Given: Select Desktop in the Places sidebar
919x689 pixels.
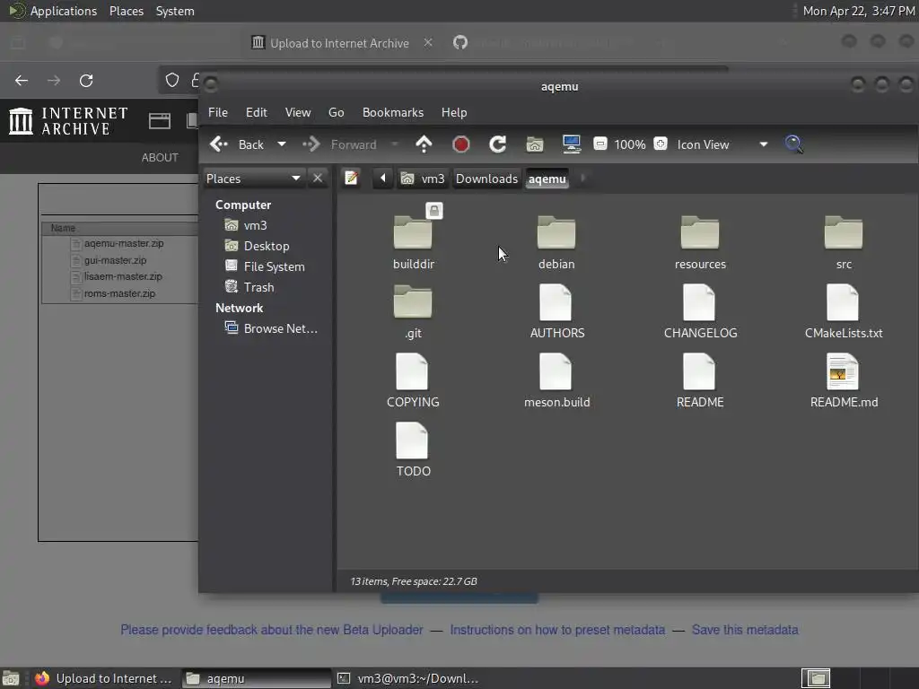Looking at the screenshot, I should pos(258,246).
